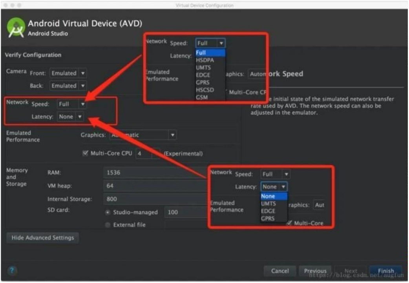The image size is (409, 283).
Task: Click the blue help question mark icon
Action: pyautogui.click(x=12, y=270)
